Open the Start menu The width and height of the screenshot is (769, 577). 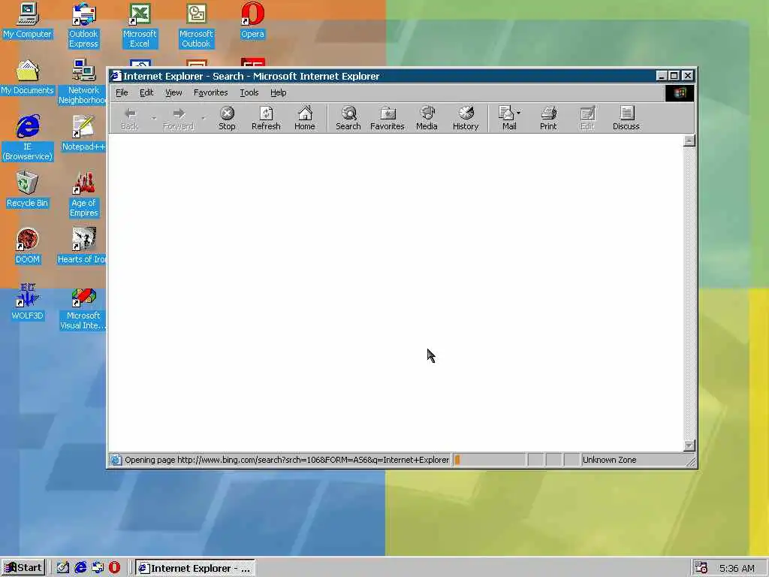click(23, 568)
